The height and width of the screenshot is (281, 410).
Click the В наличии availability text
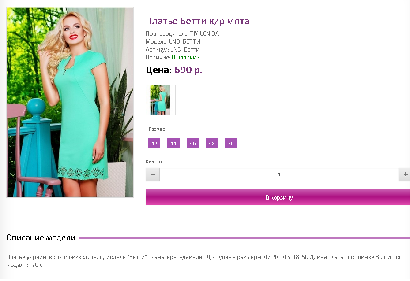(x=186, y=57)
